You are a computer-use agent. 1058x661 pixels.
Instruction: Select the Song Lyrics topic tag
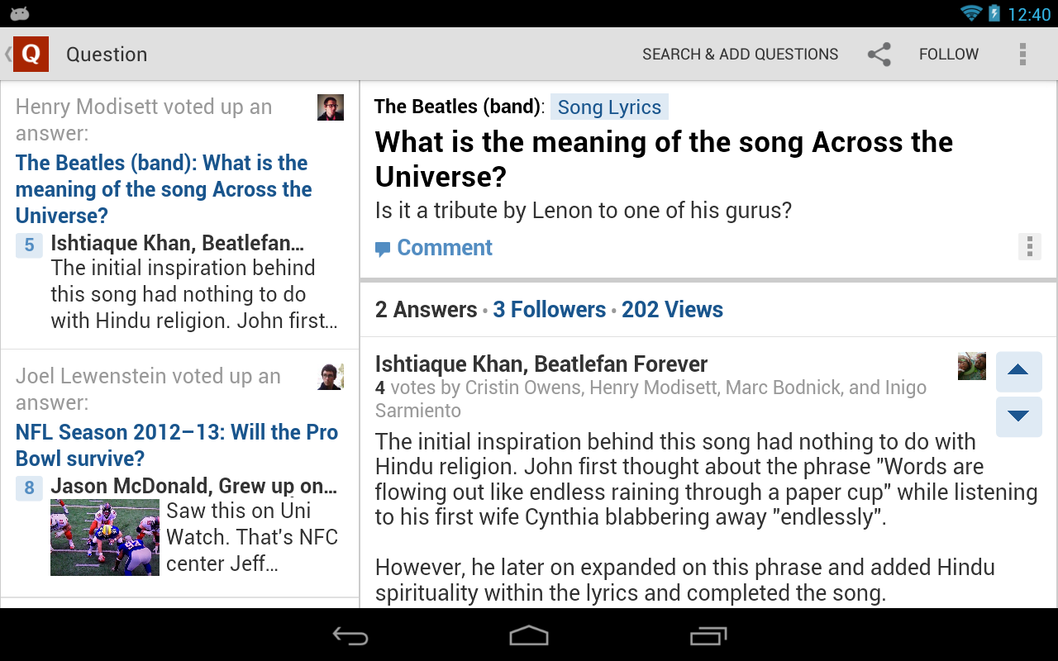click(609, 106)
